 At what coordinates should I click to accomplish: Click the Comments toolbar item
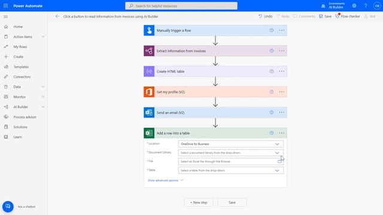point(304,16)
